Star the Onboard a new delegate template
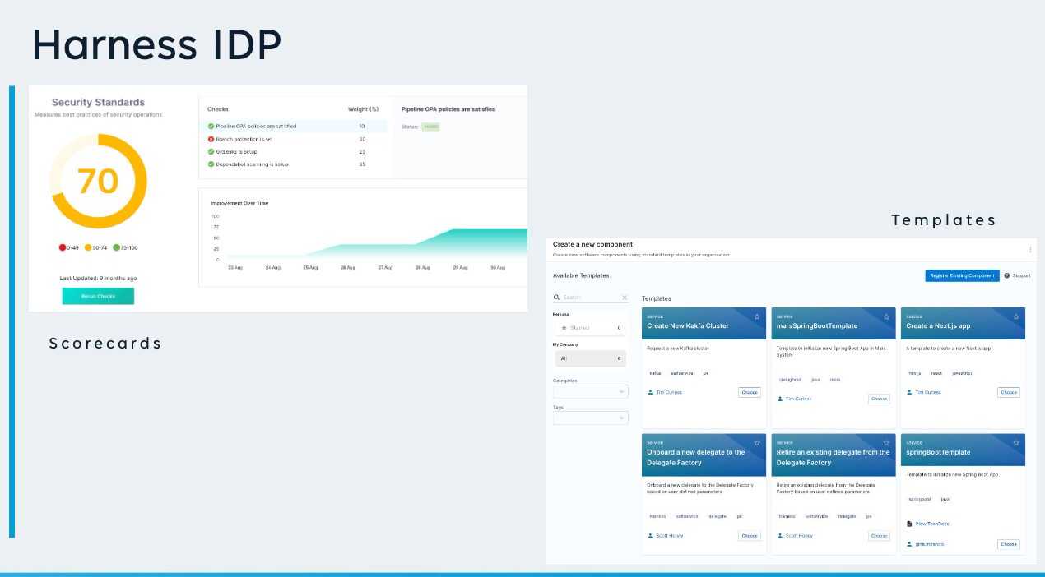1045x577 pixels. pyautogui.click(x=757, y=442)
